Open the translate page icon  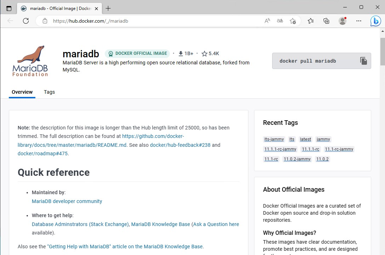pos(280,21)
